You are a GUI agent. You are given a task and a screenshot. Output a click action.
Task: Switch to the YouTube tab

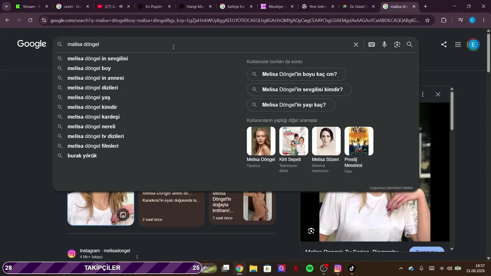point(114,7)
